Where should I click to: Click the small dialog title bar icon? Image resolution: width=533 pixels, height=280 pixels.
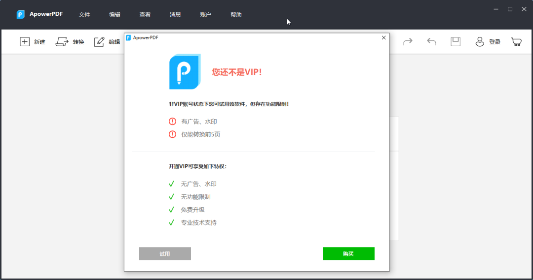pos(128,37)
